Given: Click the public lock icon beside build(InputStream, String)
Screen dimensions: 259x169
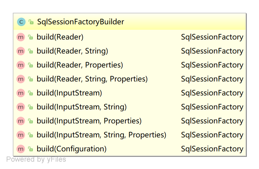Looking at the screenshot, I should click(30, 107).
